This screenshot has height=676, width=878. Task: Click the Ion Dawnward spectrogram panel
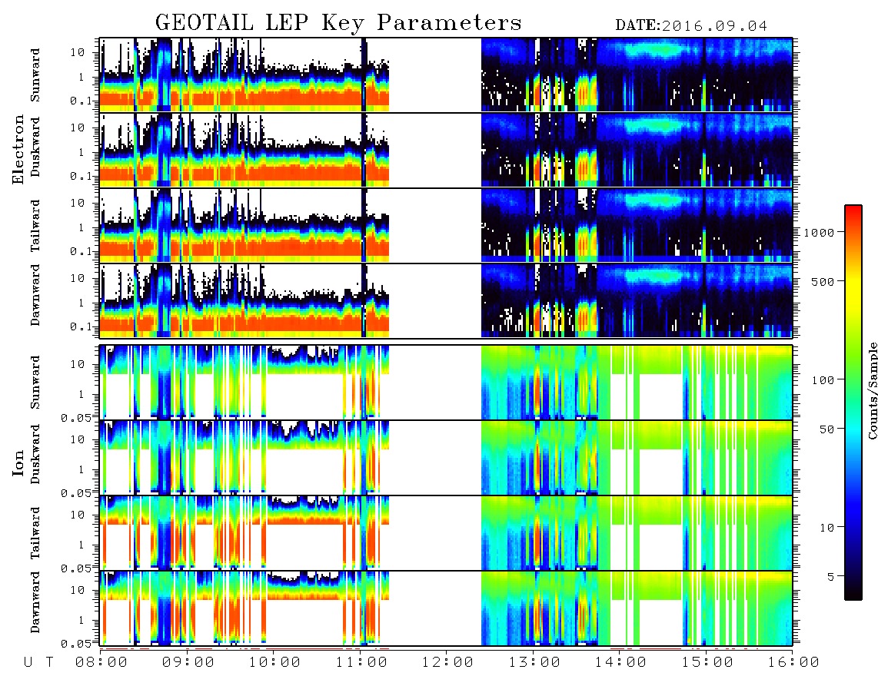click(446, 608)
